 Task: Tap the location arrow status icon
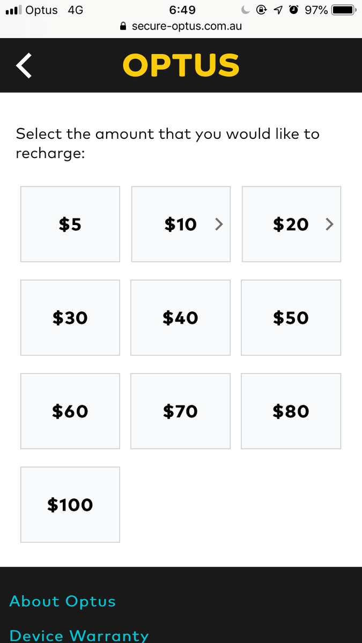tap(278, 10)
